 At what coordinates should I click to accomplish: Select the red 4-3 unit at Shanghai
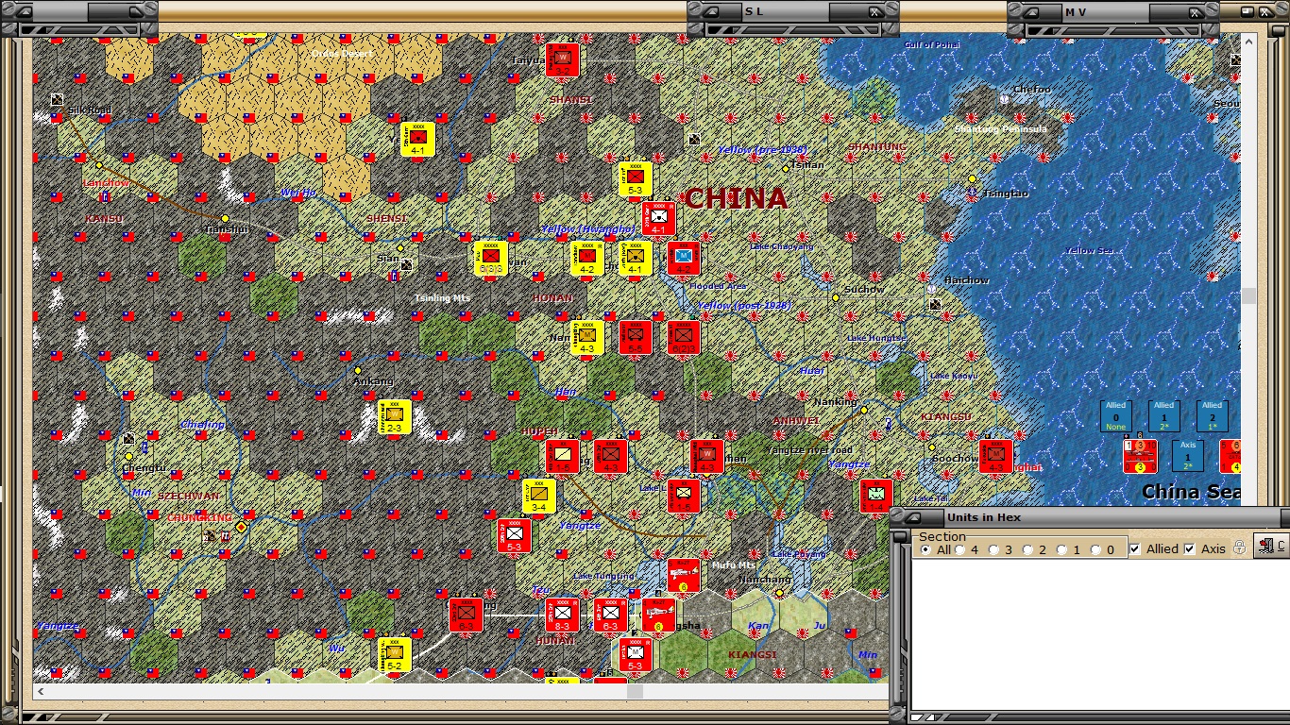[x=996, y=457]
